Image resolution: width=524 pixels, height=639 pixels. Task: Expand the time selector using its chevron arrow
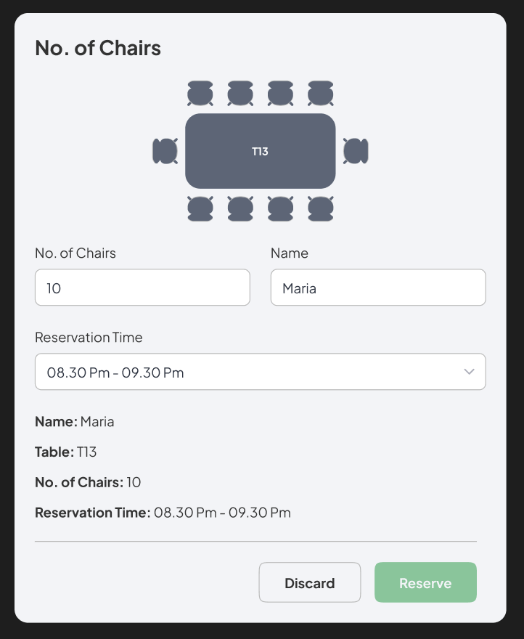pos(471,372)
